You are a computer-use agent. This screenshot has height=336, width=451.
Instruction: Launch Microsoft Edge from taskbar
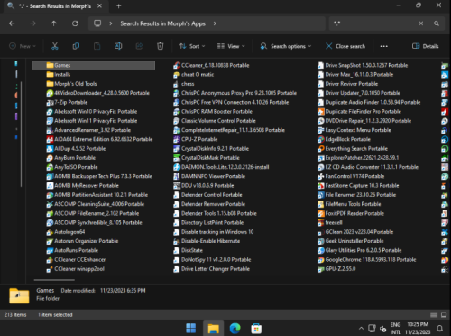pyautogui.click(x=235, y=328)
